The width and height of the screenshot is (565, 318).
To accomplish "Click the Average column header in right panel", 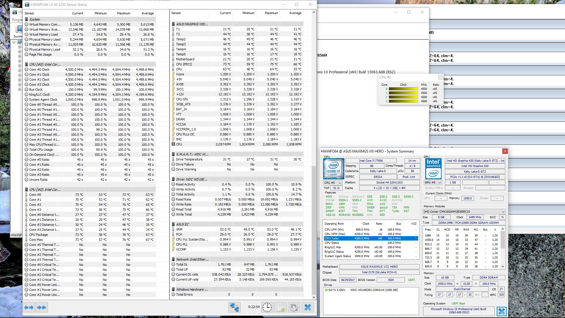I will point(295,13).
